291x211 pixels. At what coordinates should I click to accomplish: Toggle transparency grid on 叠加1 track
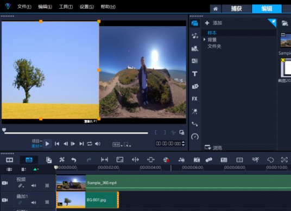pyautogui.click(x=47, y=202)
